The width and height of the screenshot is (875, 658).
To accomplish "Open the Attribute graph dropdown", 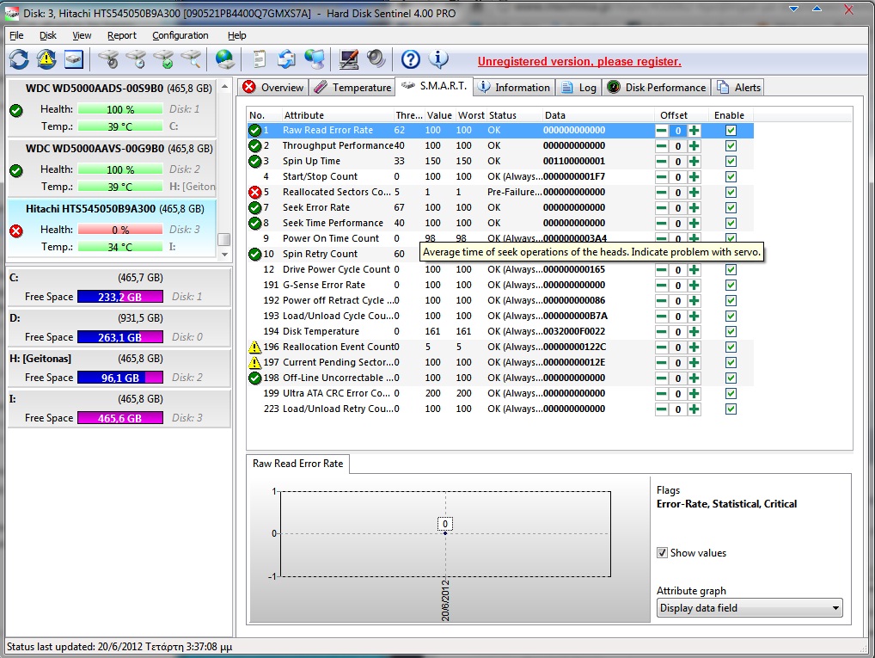I will click(x=750, y=608).
